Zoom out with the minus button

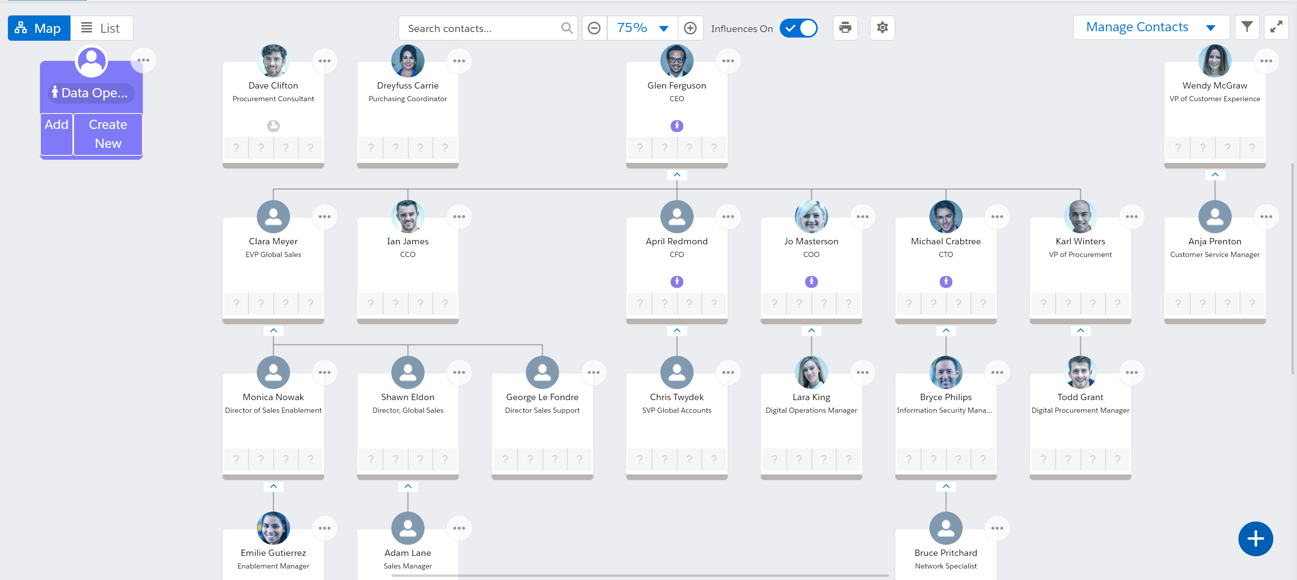594,28
